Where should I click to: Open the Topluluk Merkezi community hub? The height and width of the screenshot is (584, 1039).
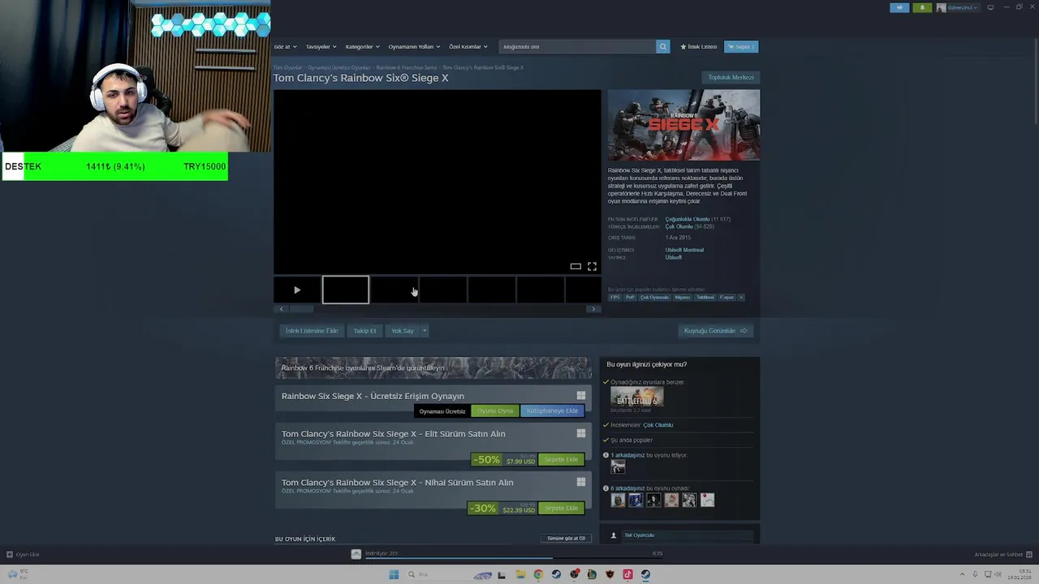coord(731,77)
